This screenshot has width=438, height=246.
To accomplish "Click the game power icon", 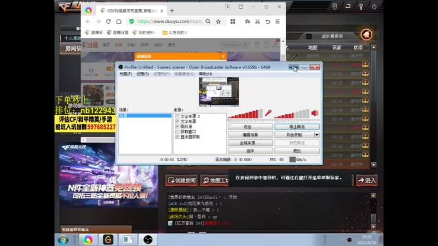I will (x=374, y=7).
